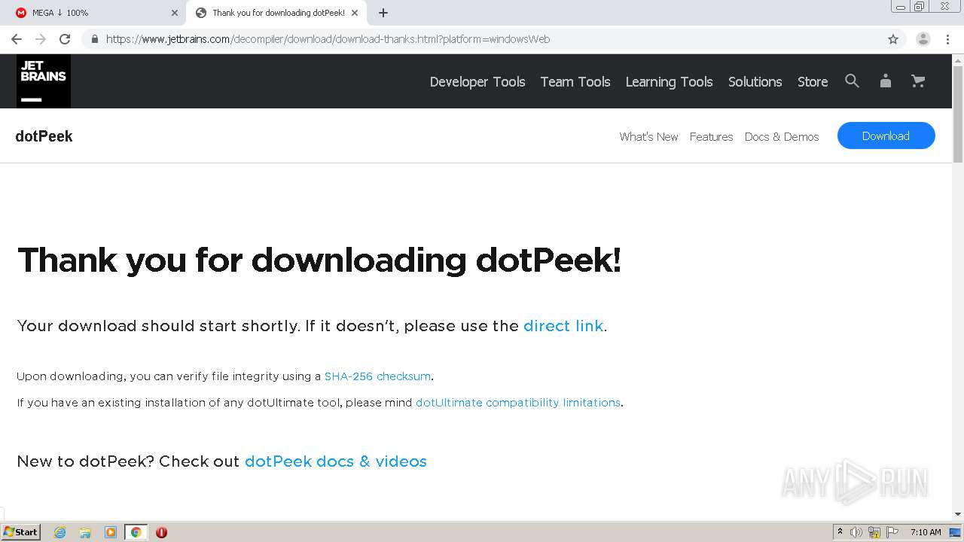Screen dimensions: 964x542
Task: Click the page vertical scrollbar thumb
Action: coord(958,113)
